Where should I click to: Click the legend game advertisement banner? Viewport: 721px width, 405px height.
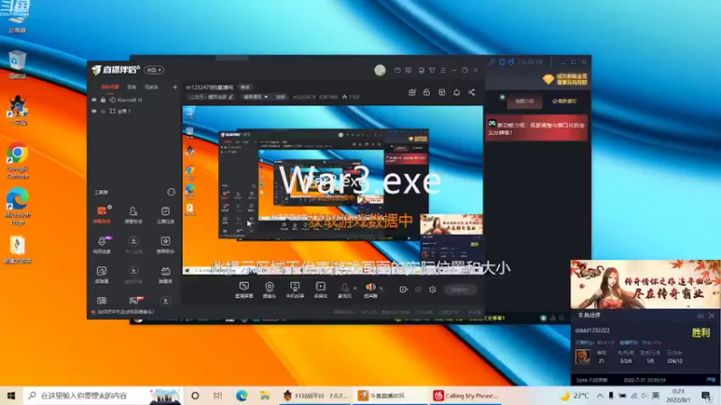pyautogui.click(x=645, y=284)
